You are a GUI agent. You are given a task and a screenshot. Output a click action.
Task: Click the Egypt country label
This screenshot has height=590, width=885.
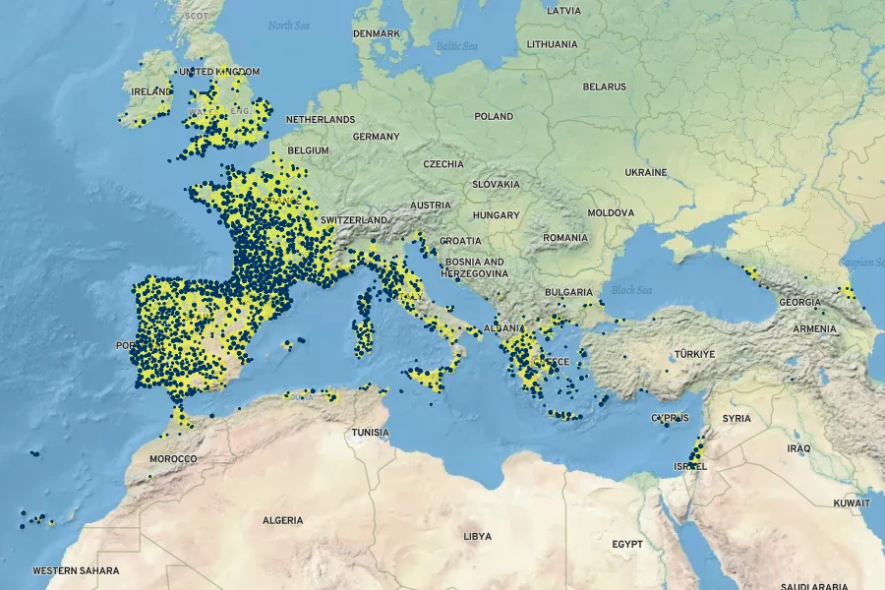pyautogui.click(x=626, y=544)
